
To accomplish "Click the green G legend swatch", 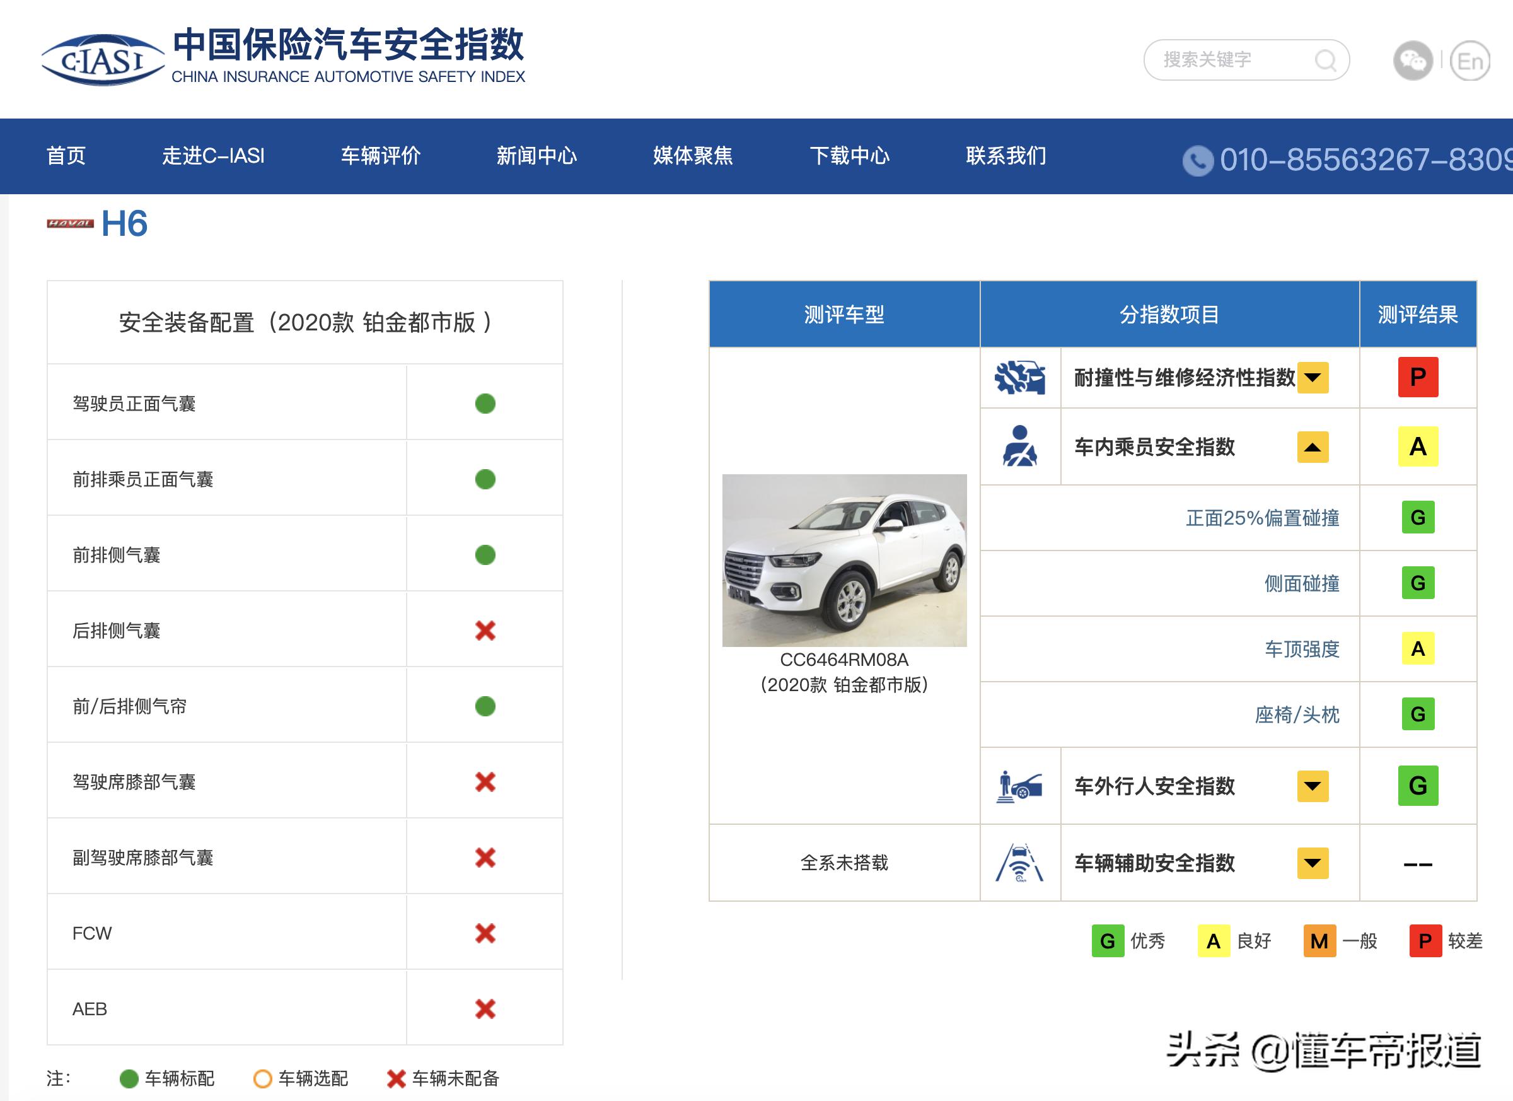I will tap(1108, 941).
